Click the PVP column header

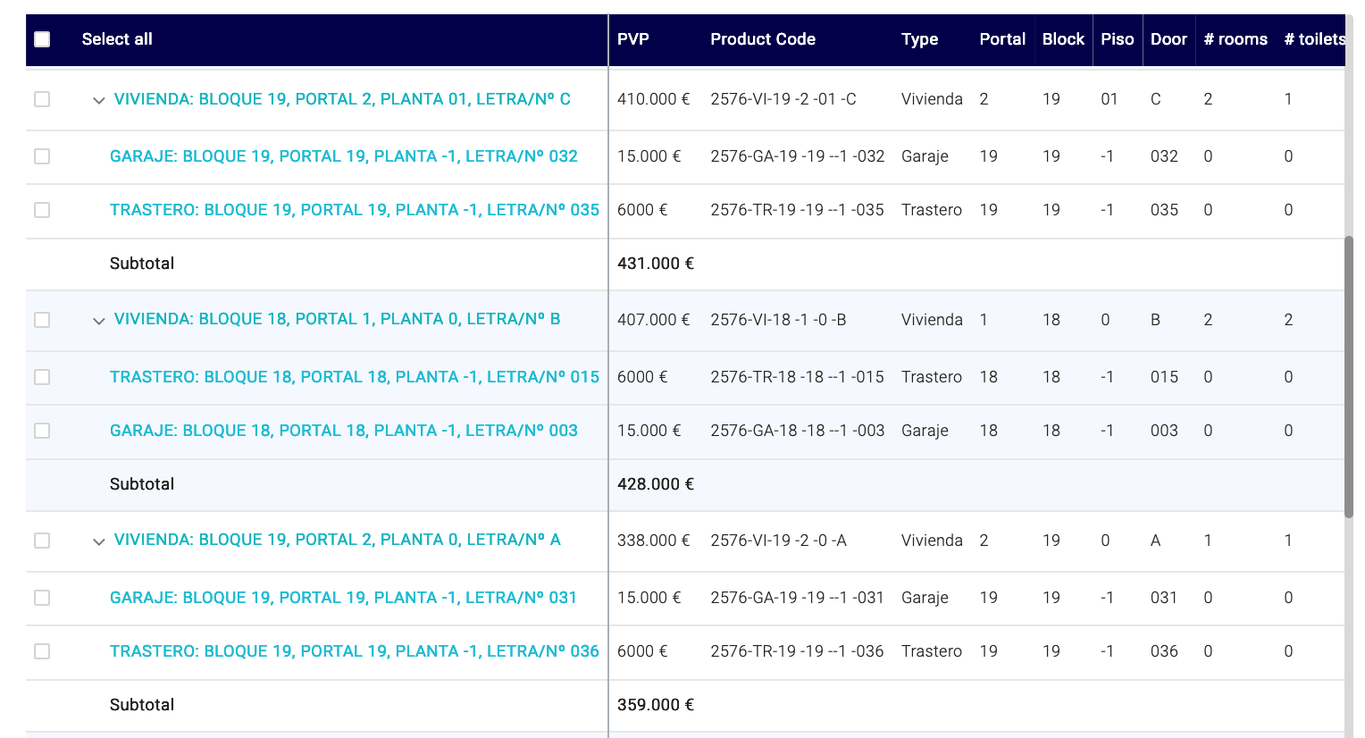(x=633, y=39)
